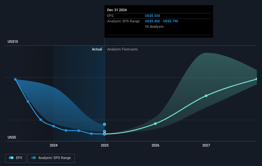Toggle the Analysts' EPS Range legend

pos(51,158)
